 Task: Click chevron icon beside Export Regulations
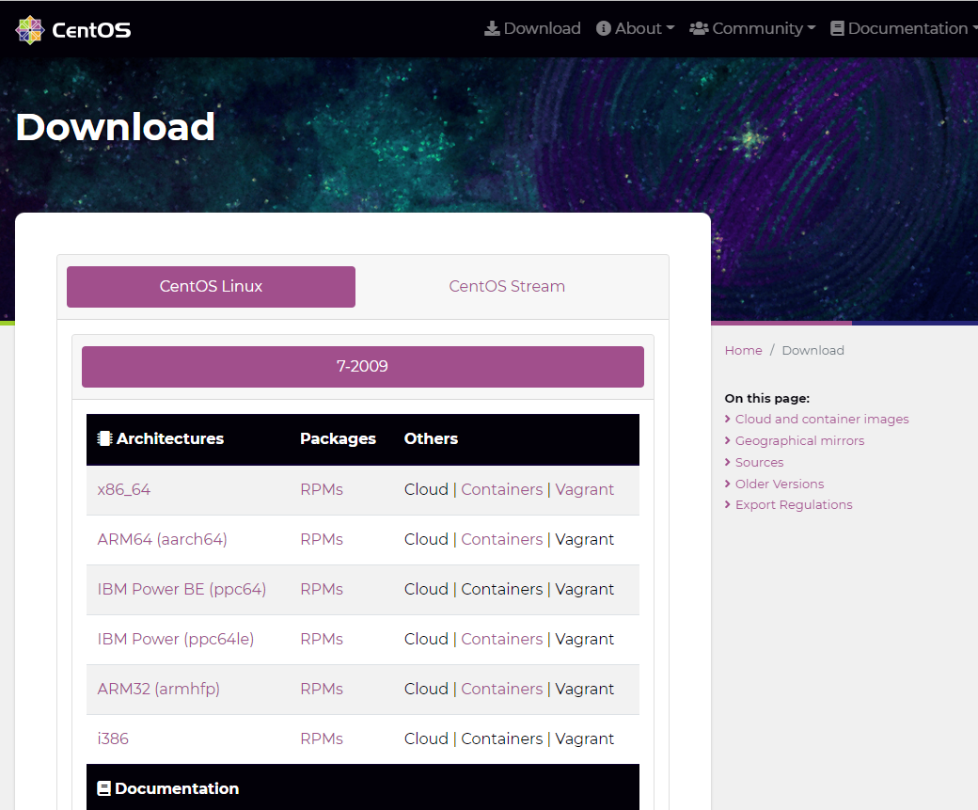click(x=727, y=505)
